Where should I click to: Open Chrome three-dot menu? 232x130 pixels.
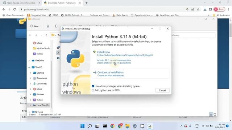pos(228,9)
